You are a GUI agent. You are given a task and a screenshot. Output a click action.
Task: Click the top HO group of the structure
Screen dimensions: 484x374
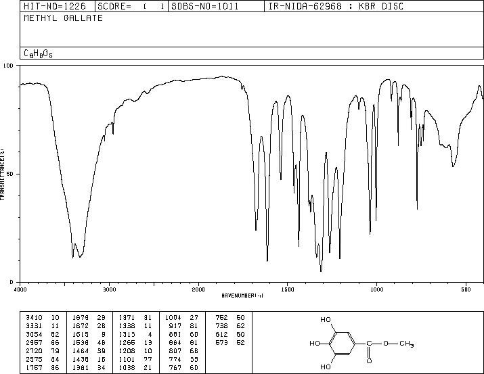pyautogui.click(x=326, y=320)
